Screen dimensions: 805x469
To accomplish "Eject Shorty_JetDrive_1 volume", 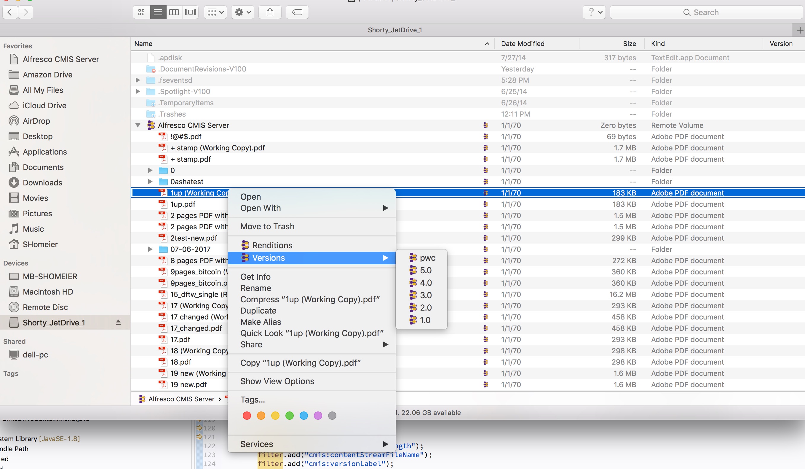I will click(x=118, y=322).
